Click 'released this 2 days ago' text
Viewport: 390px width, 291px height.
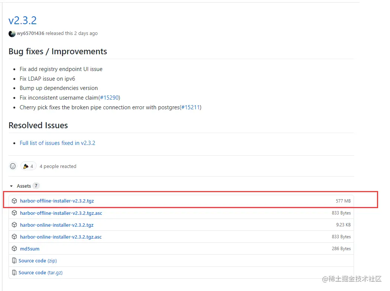(72, 33)
